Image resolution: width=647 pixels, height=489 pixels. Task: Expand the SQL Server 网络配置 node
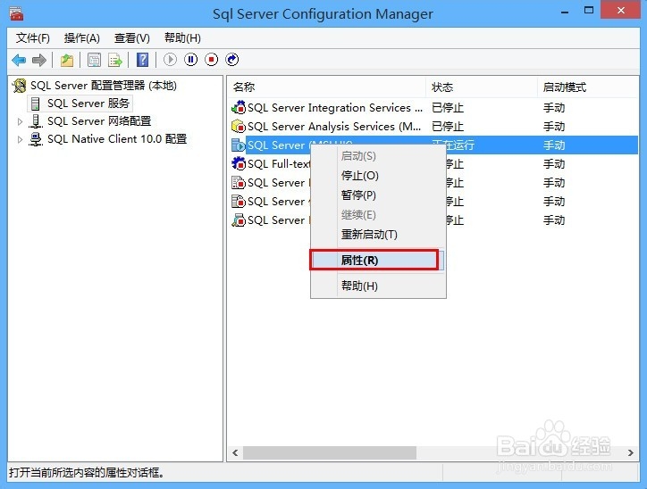[x=20, y=121]
